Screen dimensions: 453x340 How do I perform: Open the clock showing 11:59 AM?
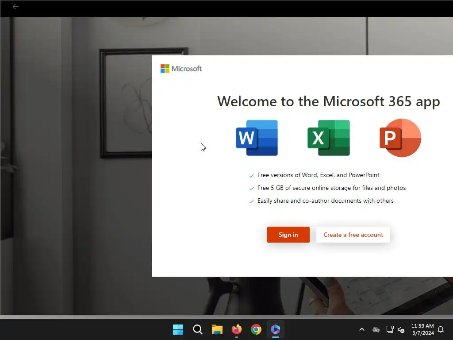pyautogui.click(x=422, y=329)
